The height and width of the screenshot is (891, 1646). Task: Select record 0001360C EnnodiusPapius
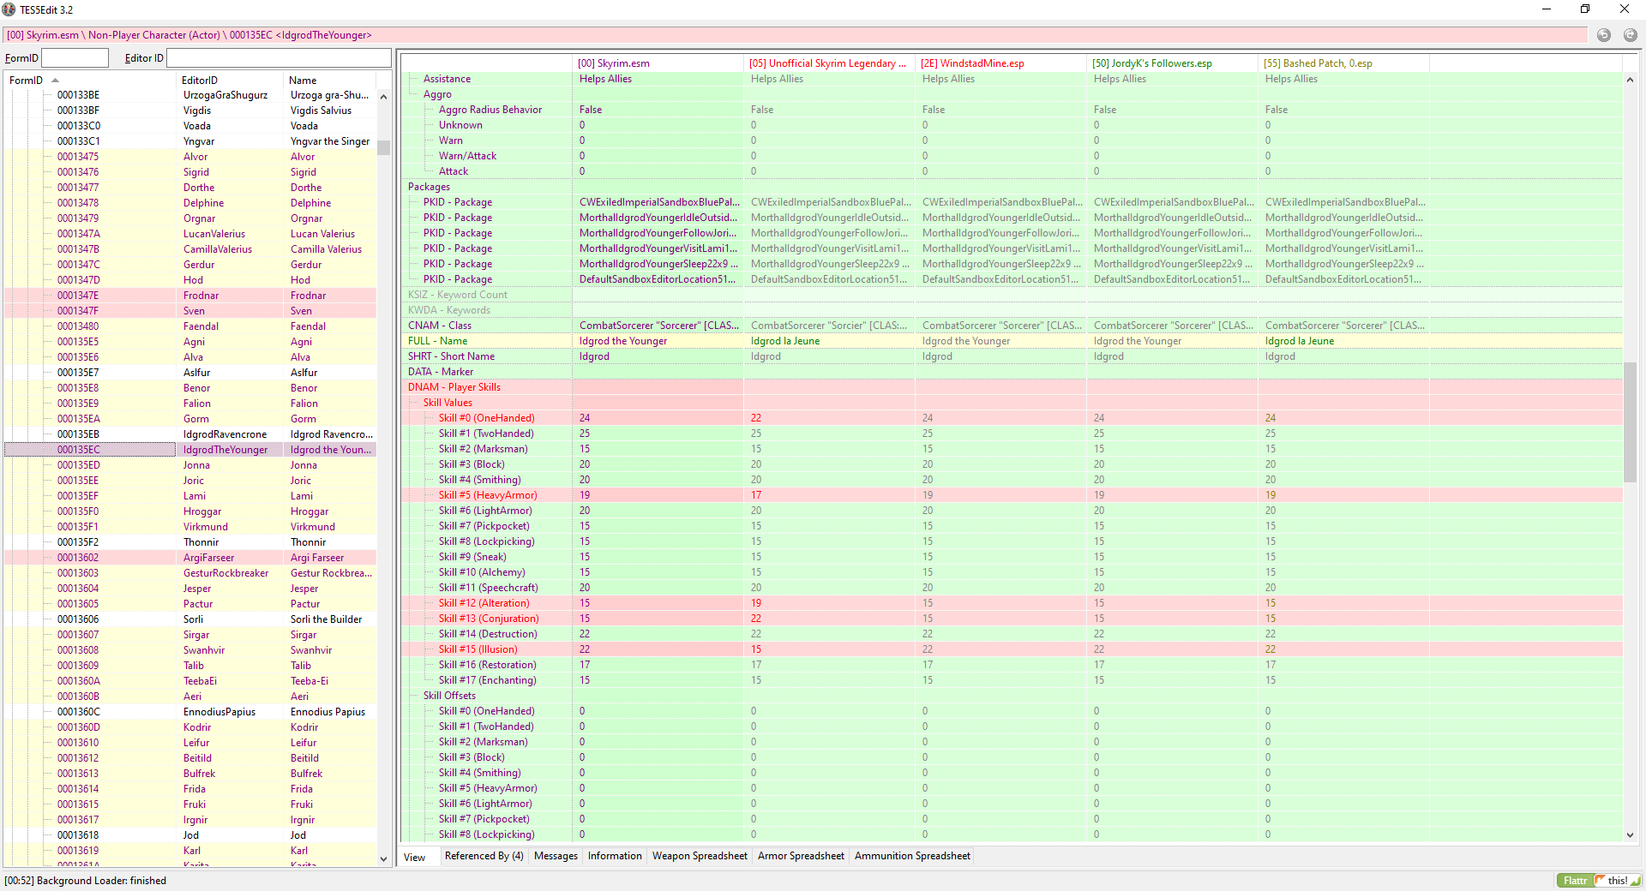tap(190, 712)
